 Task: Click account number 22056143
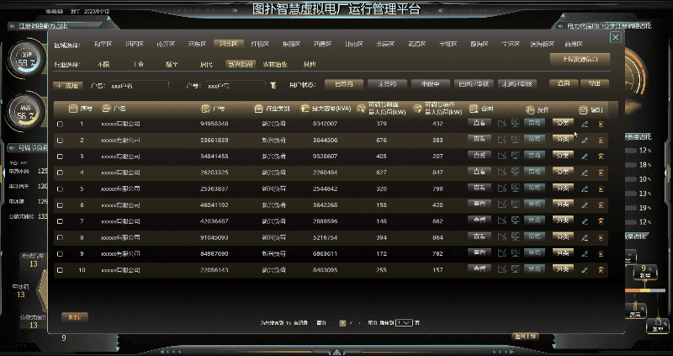215,270
